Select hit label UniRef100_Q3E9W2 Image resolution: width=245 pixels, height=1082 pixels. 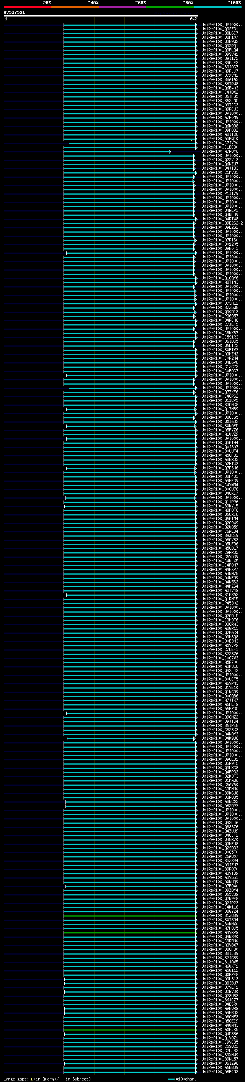pyautogui.click(x=219, y=41)
